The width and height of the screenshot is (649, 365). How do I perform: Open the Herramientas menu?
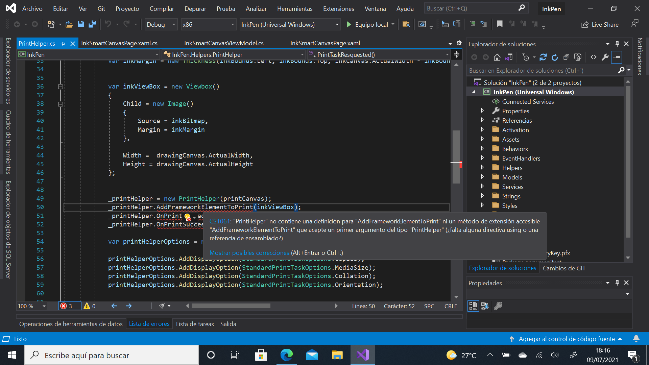tap(295, 8)
